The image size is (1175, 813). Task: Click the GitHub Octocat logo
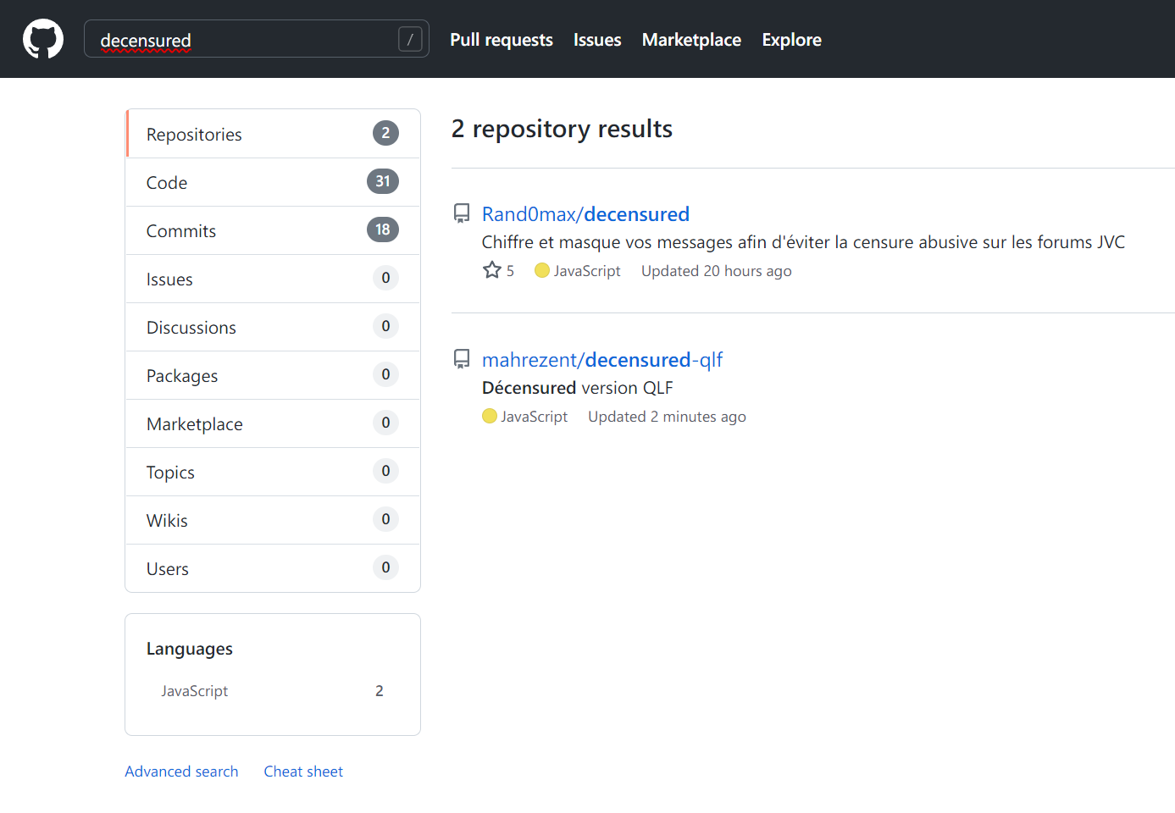[43, 39]
